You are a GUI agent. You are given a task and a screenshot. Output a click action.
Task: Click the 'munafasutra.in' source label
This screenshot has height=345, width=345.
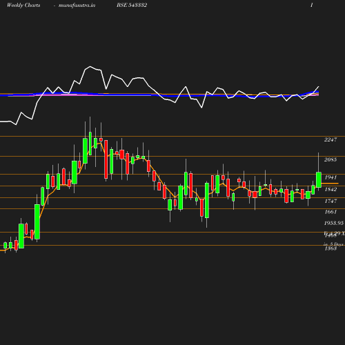[77, 6]
